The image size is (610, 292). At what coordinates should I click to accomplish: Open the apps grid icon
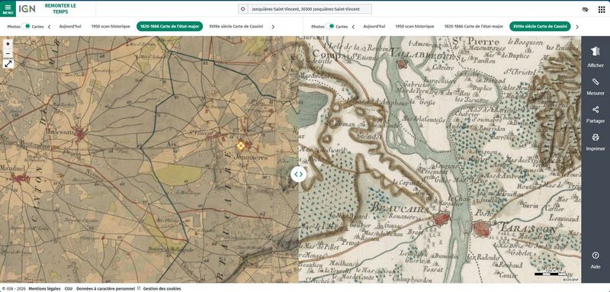pos(602,9)
